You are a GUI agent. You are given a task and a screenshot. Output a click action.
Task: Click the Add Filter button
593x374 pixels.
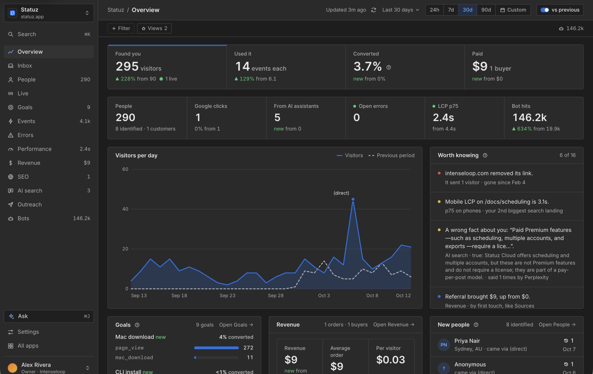(121, 29)
